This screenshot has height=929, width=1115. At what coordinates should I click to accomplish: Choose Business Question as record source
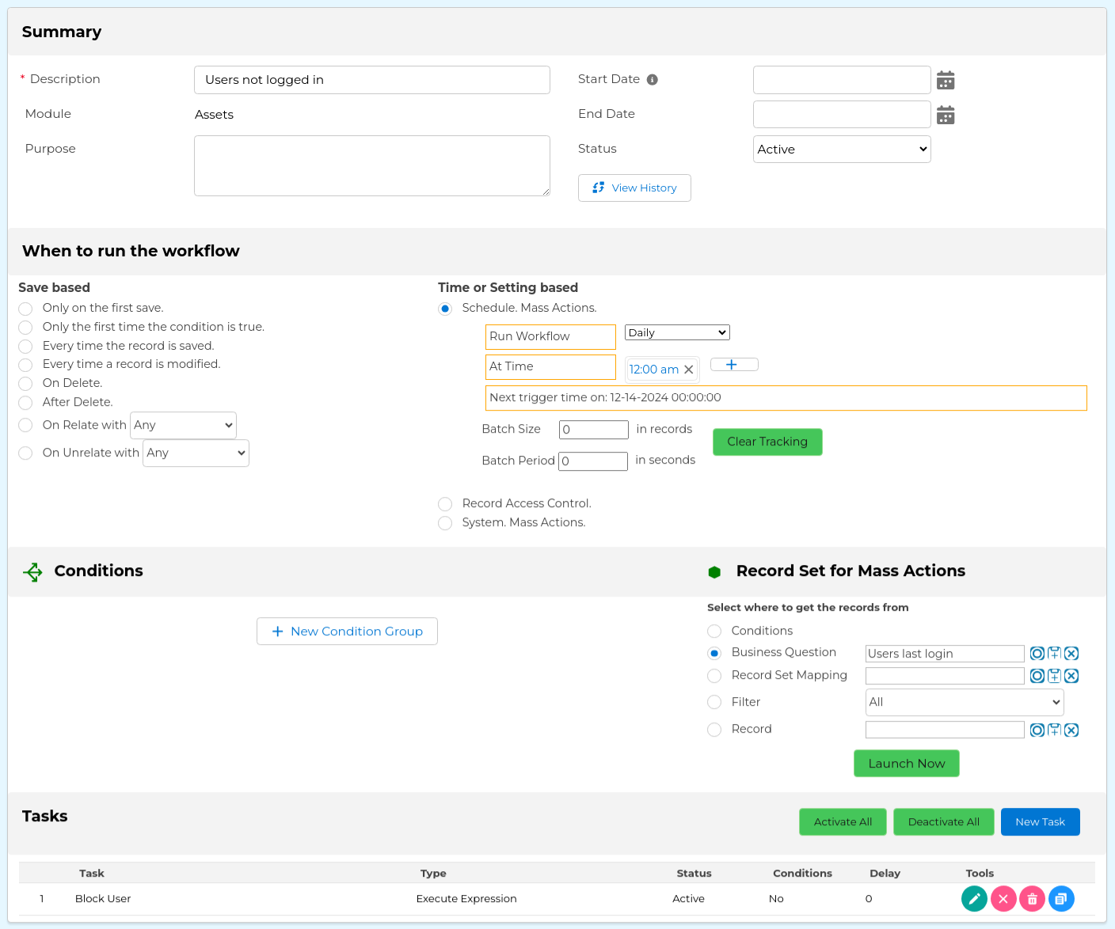coord(714,654)
